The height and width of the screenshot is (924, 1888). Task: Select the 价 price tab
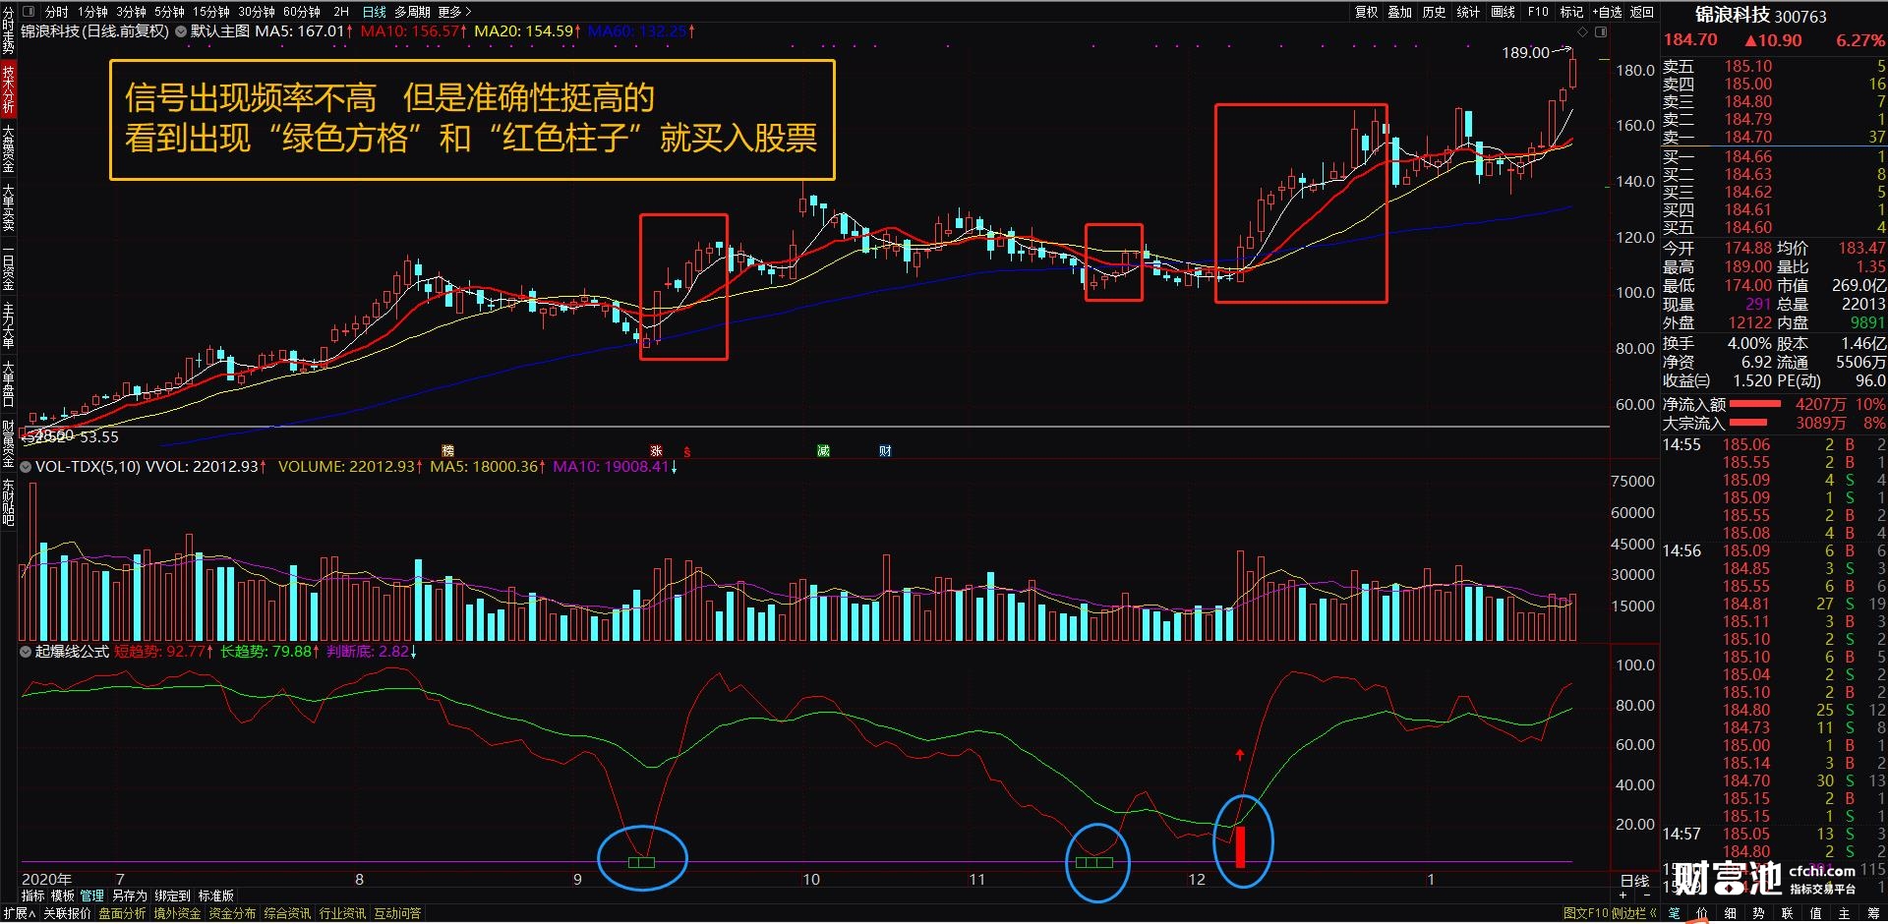point(1702,913)
